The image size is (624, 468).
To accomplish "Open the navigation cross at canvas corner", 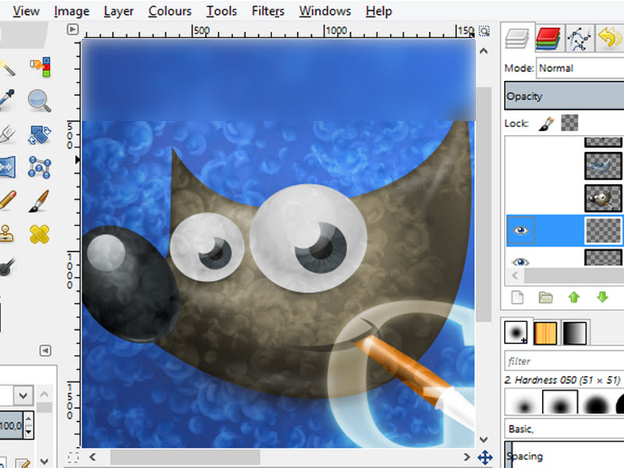I will pos(484,457).
